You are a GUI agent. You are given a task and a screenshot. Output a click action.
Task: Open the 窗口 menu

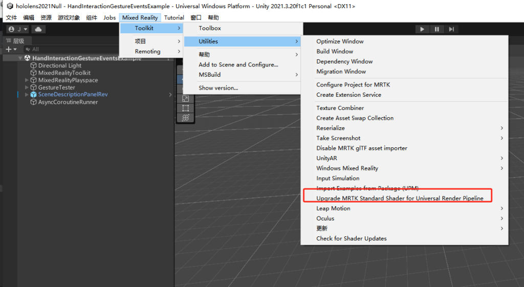pos(196,17)
